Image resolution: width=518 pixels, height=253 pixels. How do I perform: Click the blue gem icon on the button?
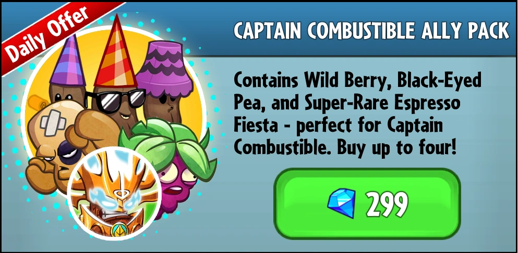point(341,203)
